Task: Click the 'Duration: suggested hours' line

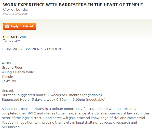Action: point(52,95)
